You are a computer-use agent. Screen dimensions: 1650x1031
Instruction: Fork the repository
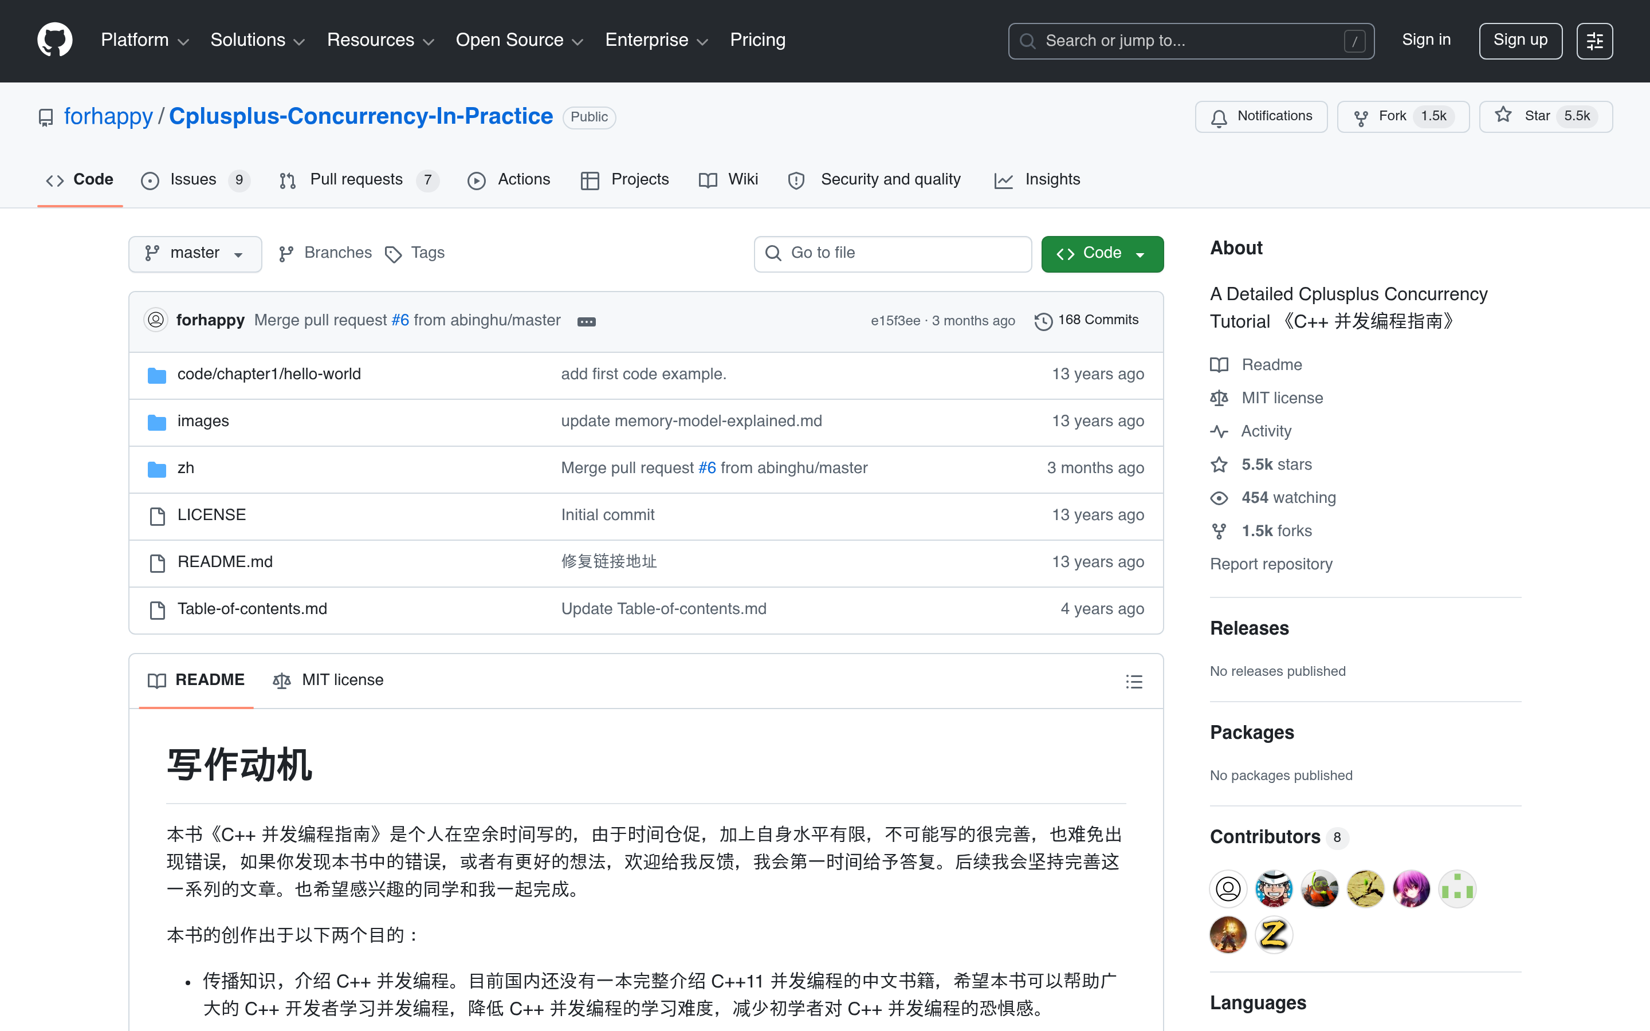(1402, 117)
